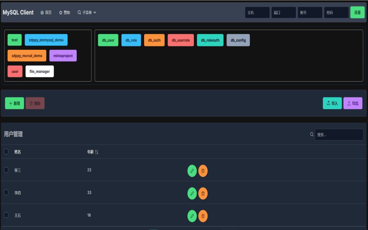Viewport: 368px width, 230px height.
Task: Click the delete trash icon on 张三 row
Action: pyautogui.click(x=203, y=171)
